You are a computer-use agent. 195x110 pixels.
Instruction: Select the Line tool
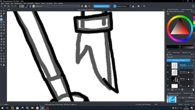click(4, 20)
